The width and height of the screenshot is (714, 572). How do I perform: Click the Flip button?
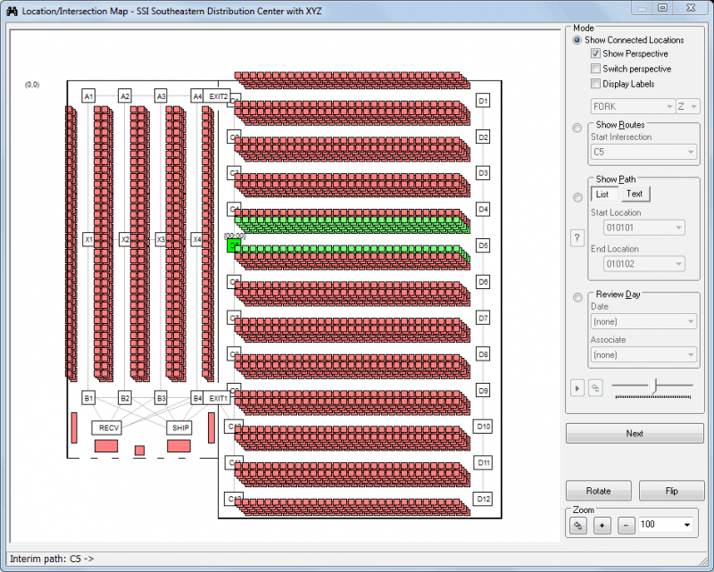point(671,491)
